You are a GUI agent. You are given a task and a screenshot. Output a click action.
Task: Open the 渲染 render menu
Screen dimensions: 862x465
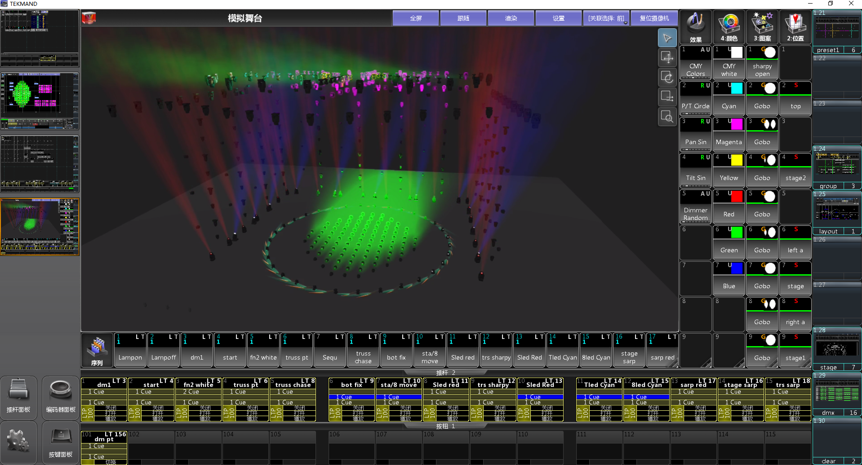[x=511, y=18]
